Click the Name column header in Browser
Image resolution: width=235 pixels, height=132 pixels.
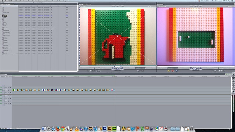(x=9, y=6)
